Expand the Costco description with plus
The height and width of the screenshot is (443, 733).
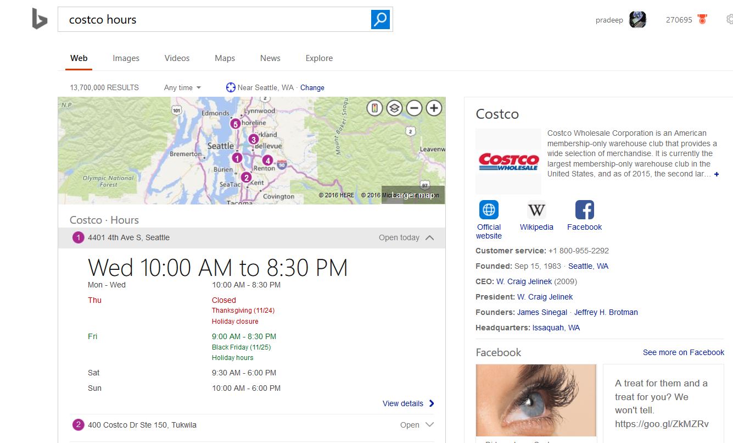click(x=717, y=174)
